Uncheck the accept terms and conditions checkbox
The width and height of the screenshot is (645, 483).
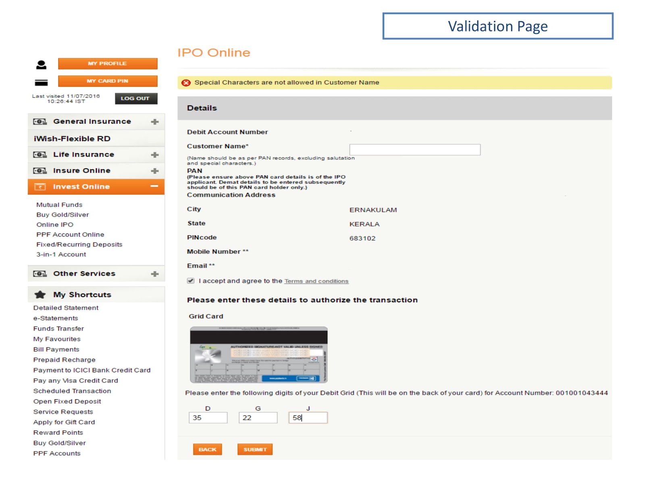pyautogui.click(x=191, y=281)
